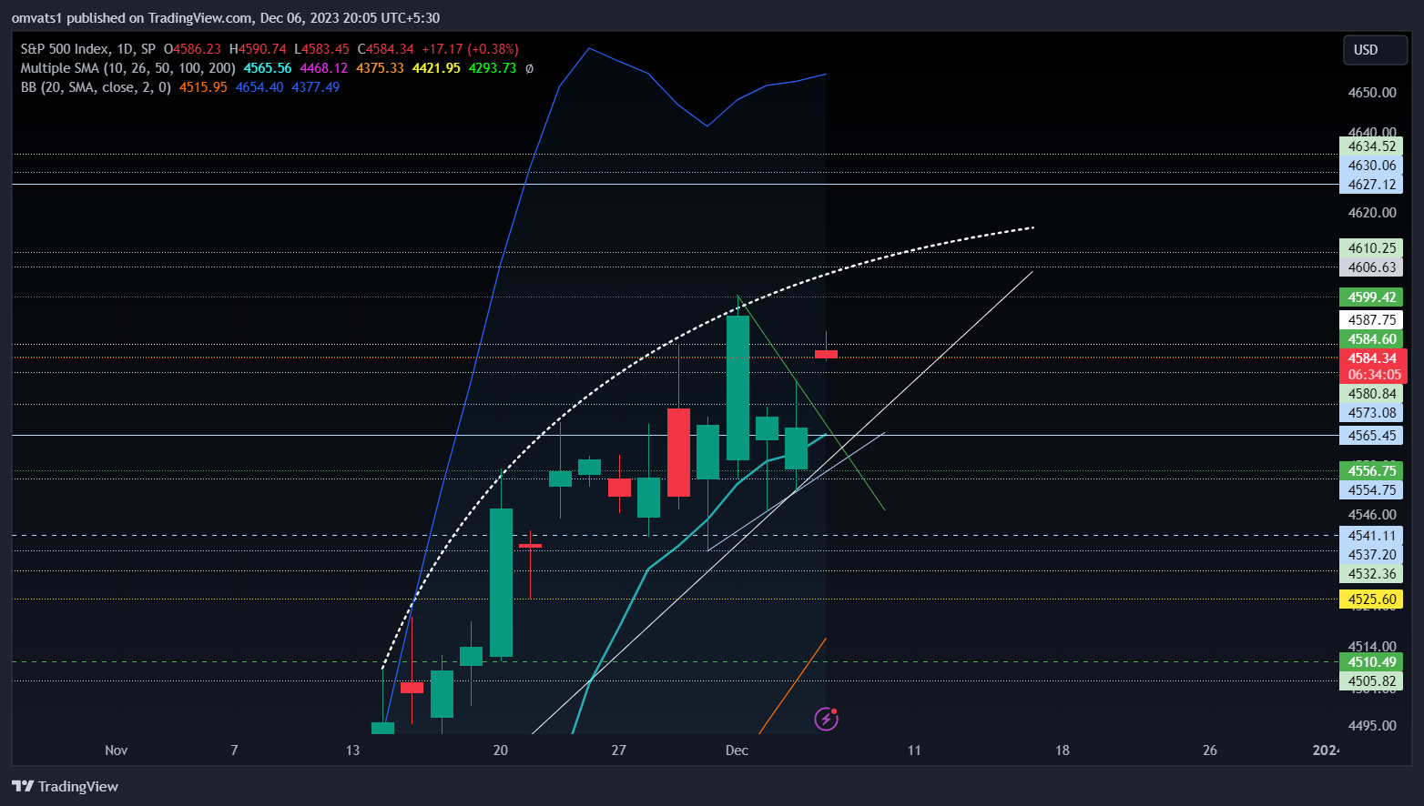Select price label 4505.82
Screen dimensions: 1424x806
click(1371, 681)
